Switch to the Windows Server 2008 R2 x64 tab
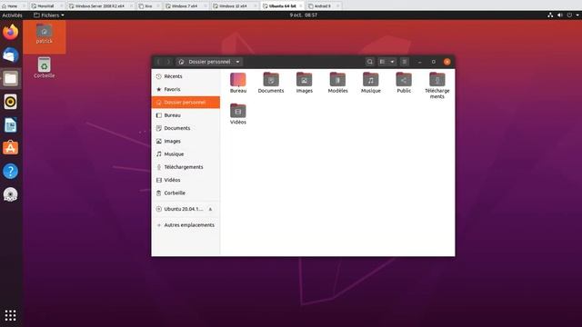Screen dimensions: 582x327 (x=99, y=6)
